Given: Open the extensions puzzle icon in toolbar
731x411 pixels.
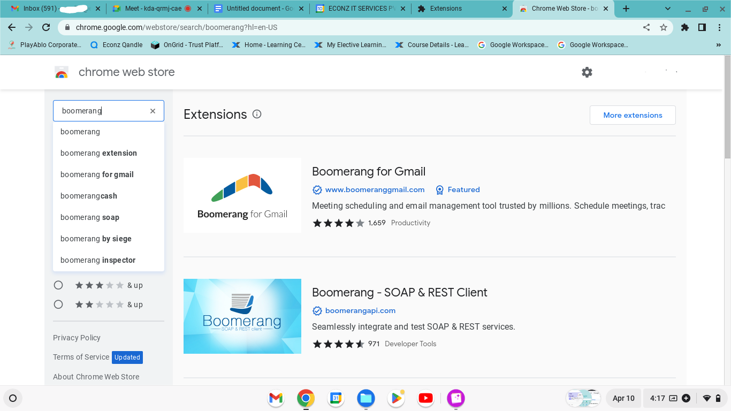Looking at the screenshot, I should pos(685,27).
